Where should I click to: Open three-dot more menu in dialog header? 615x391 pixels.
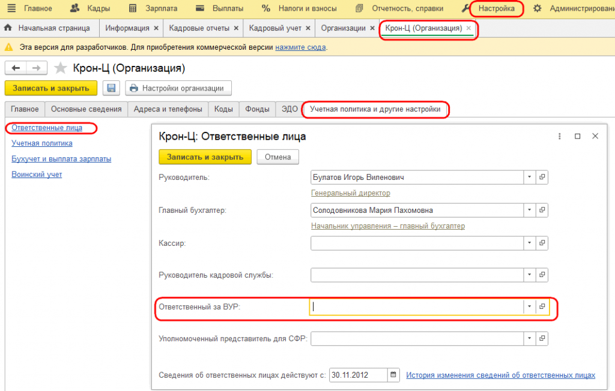click(559, 136)
